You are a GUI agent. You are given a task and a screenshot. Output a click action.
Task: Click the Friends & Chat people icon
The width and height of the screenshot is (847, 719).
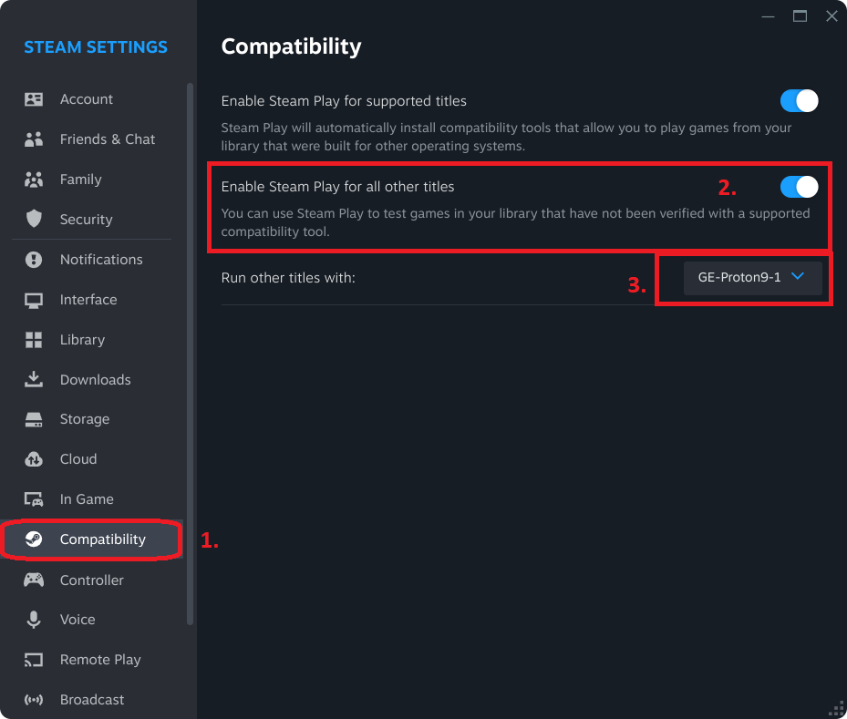34,139
